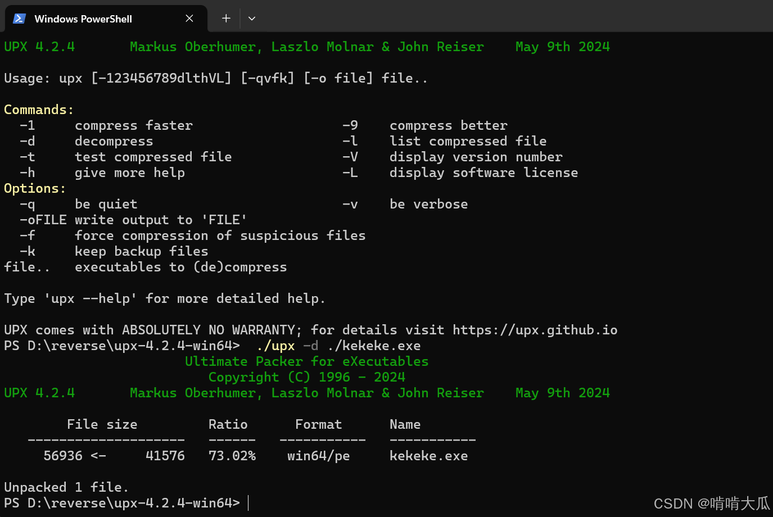Click 'Ultimate Packer for eXecutables' text
Image resolution: width=773 pixels, height=517 pixels.
click(307, 361)
